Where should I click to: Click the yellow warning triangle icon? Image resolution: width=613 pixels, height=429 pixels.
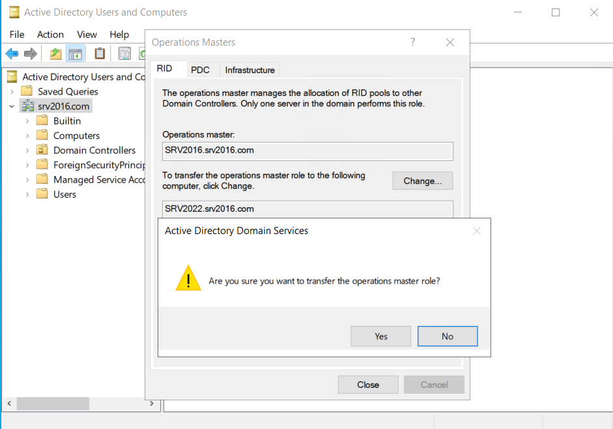point(188,278)
